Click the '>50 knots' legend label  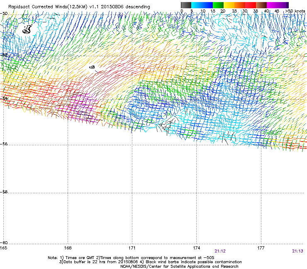pyautogui.click(x=295, y=11)
